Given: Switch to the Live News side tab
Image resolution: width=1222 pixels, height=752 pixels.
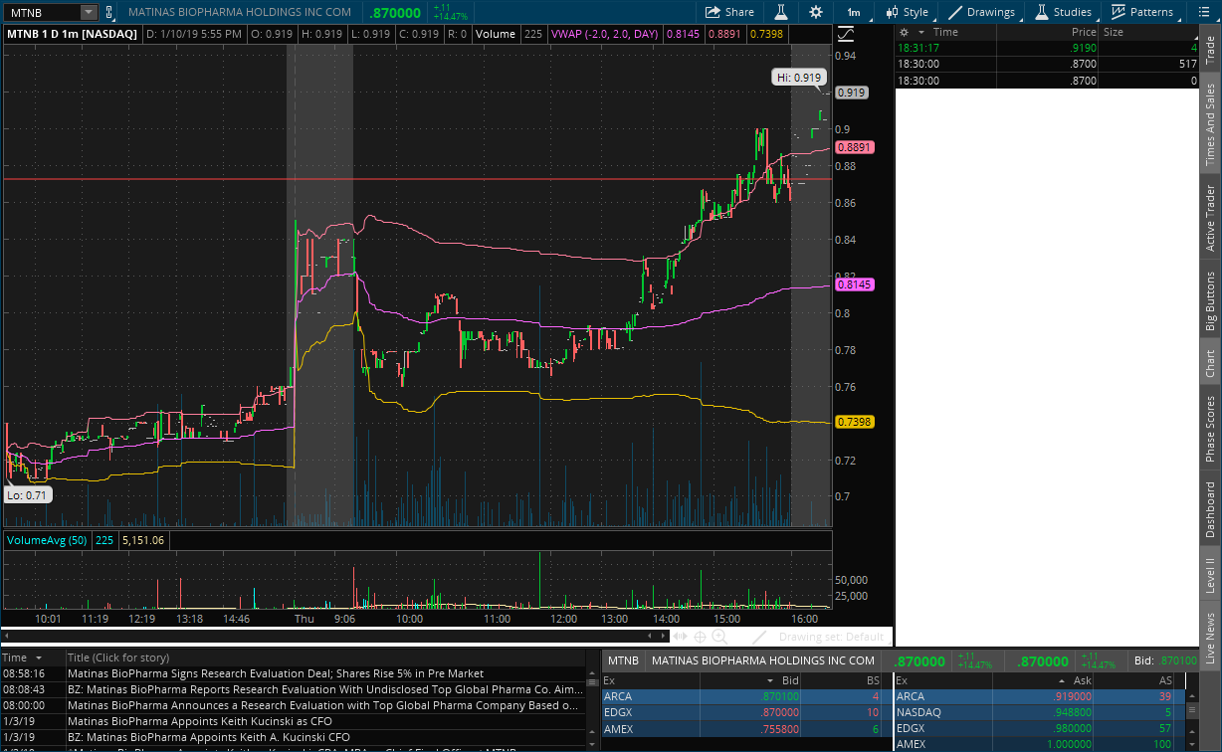Looking at the screenshot, I should point(1210,638).
